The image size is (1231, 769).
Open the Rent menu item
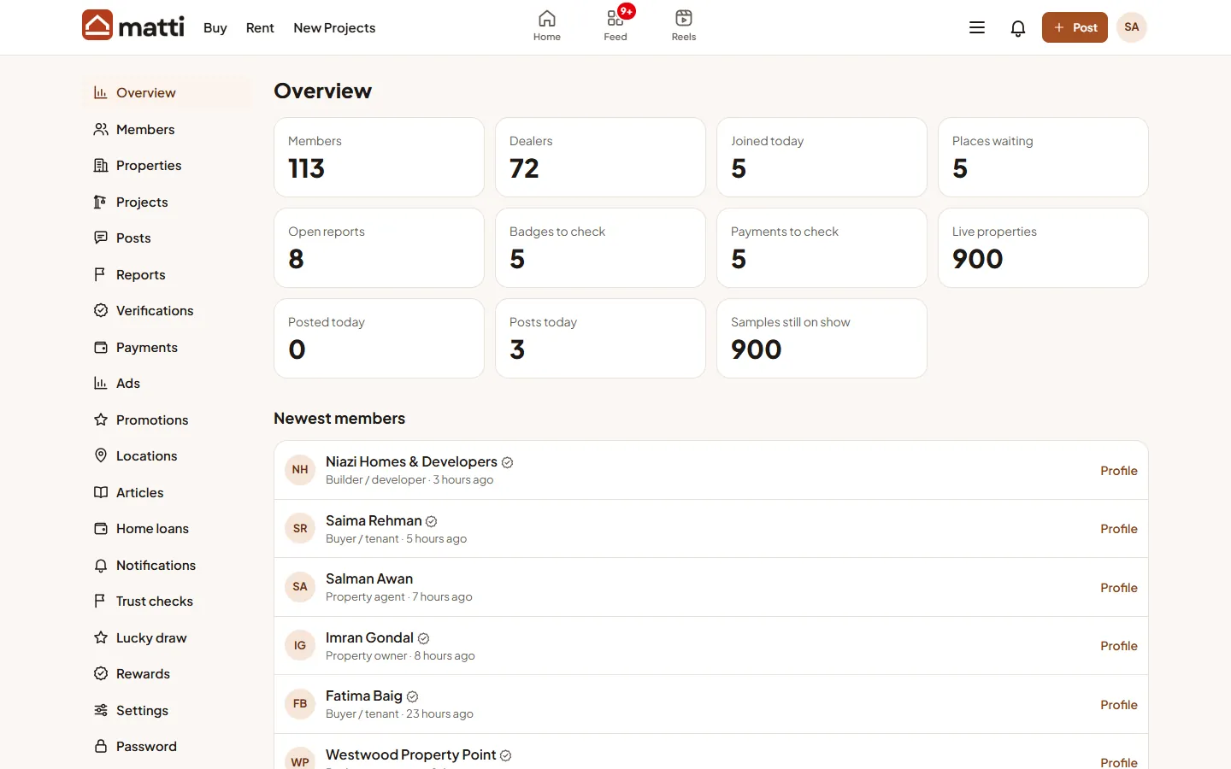(x=260, y=27)
